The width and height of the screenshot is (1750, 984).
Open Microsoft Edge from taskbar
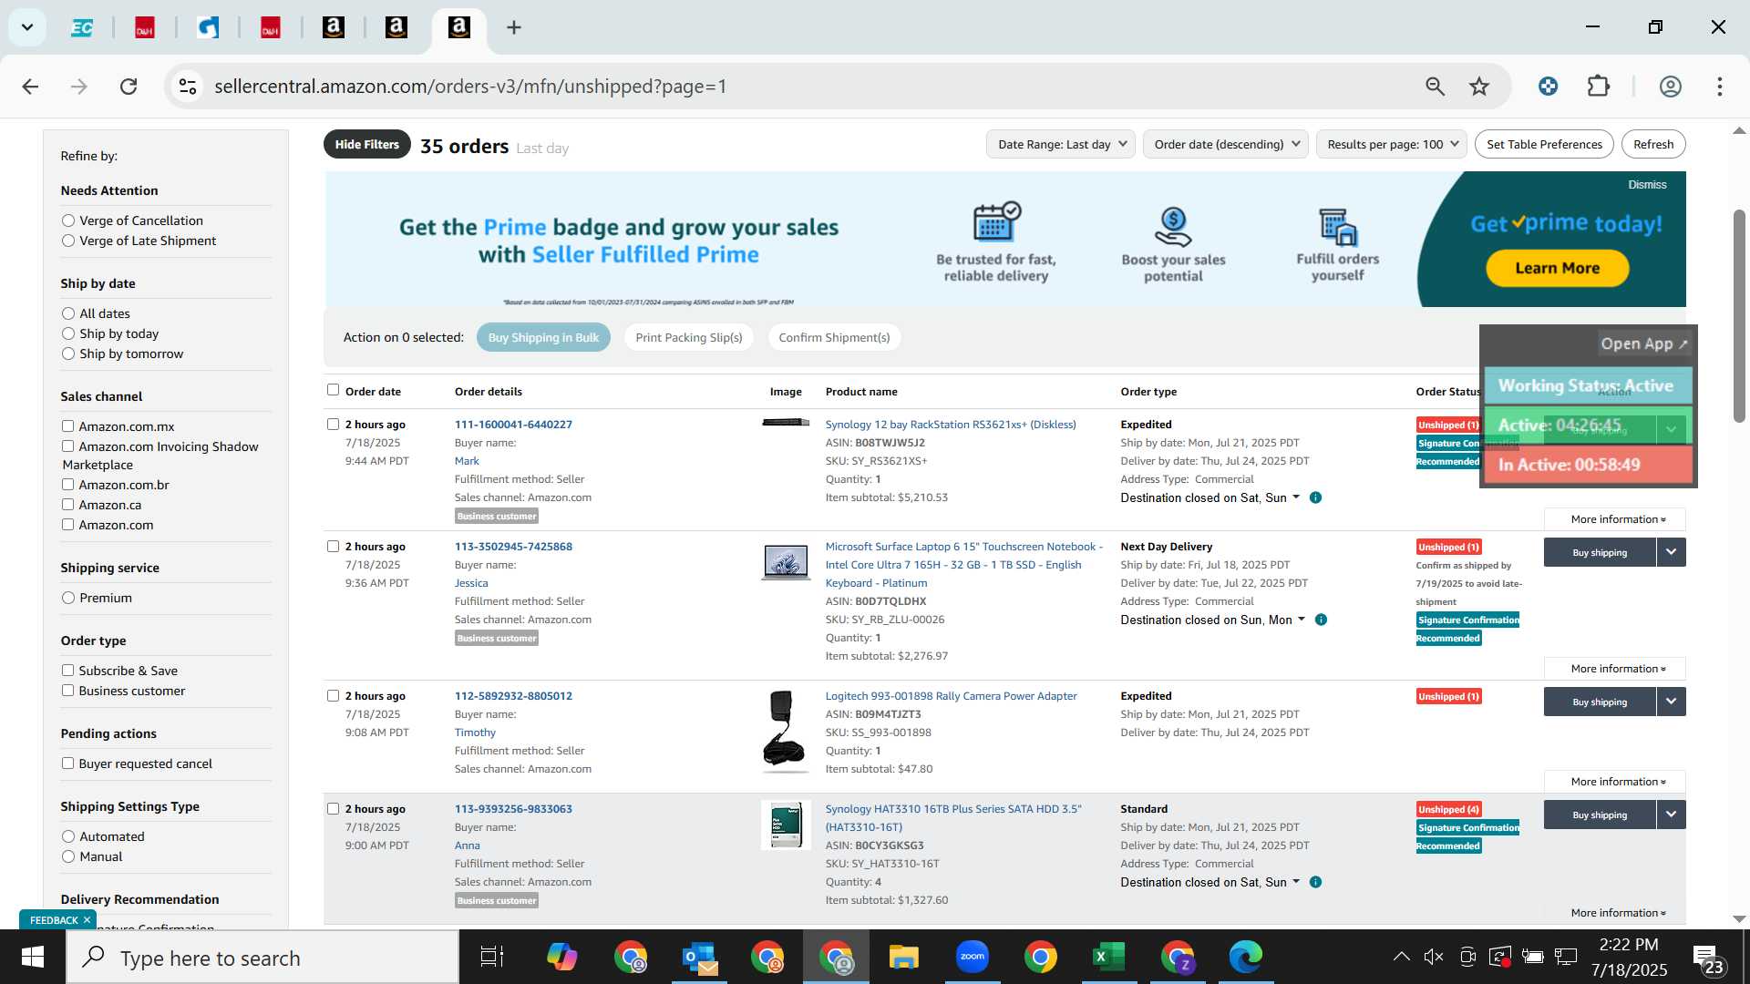(x=1245, y=958)
